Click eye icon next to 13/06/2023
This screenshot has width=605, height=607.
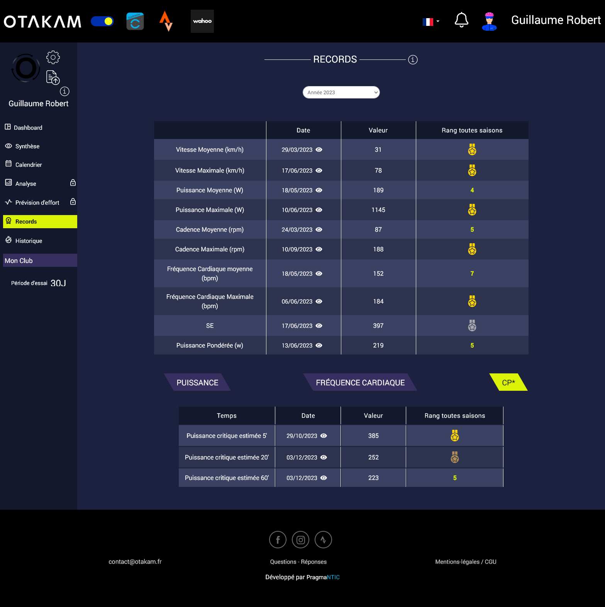coord(319,345)
